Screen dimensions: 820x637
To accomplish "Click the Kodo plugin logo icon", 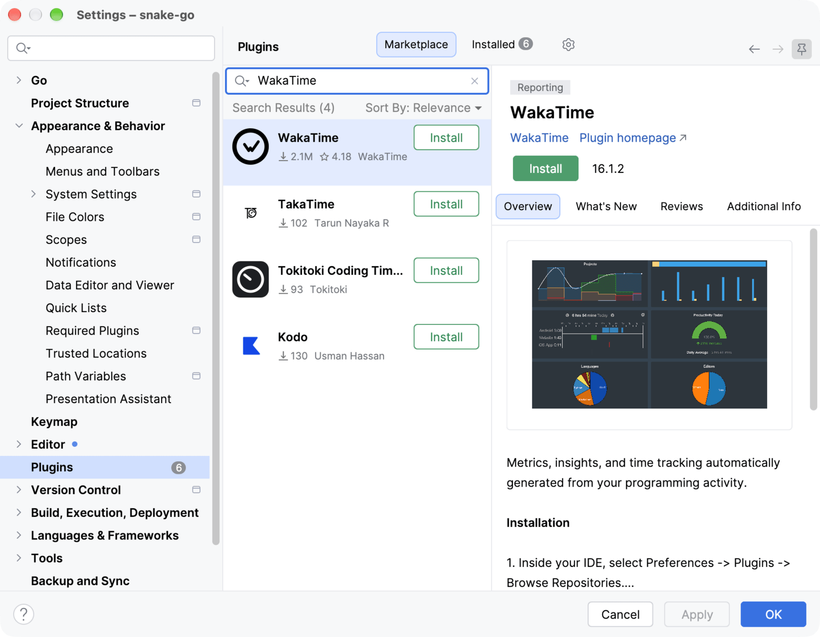I will click(x=250, y=346).
